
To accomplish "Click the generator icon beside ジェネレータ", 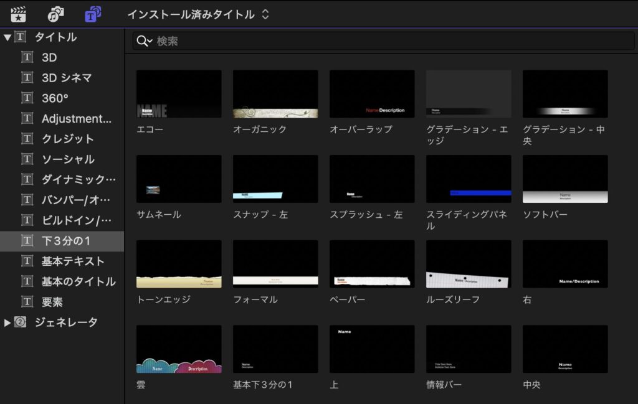I will [x=21, y=322].
